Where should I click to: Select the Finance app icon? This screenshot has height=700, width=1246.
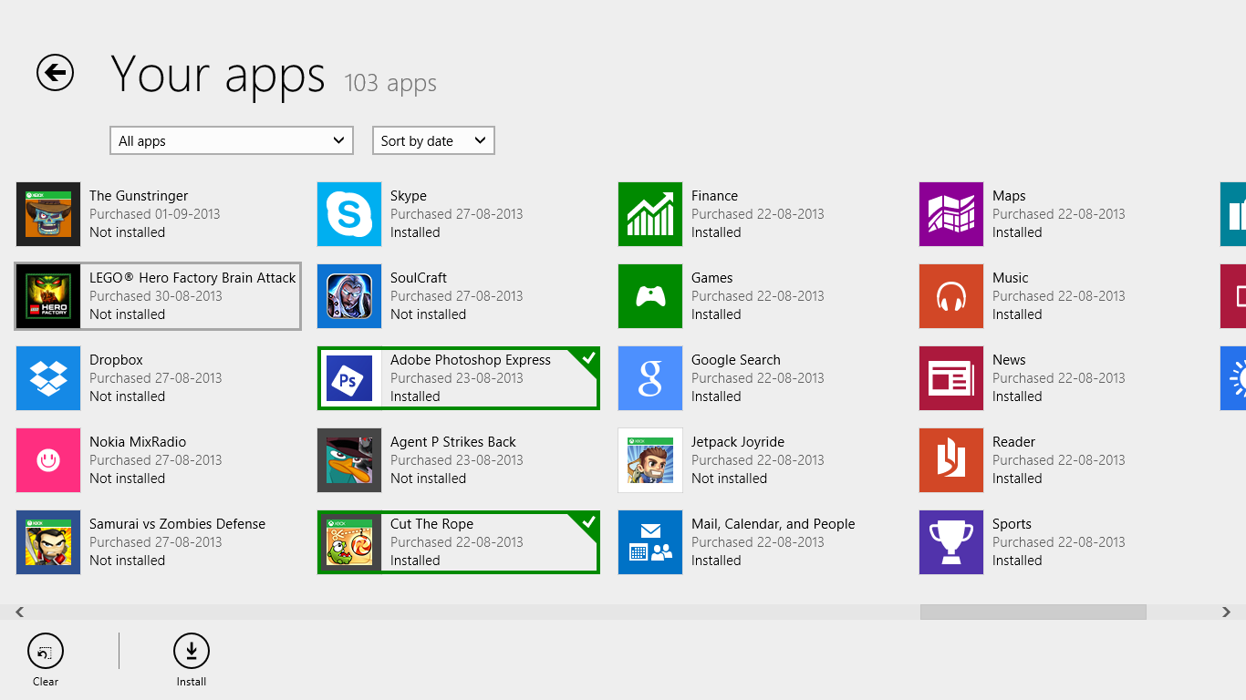pyautogui.click(x=650, y=214)
